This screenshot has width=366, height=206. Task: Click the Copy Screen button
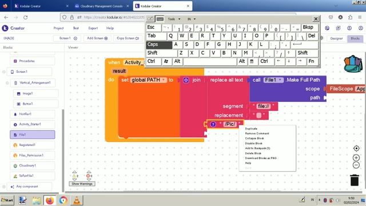pos(128,38)
